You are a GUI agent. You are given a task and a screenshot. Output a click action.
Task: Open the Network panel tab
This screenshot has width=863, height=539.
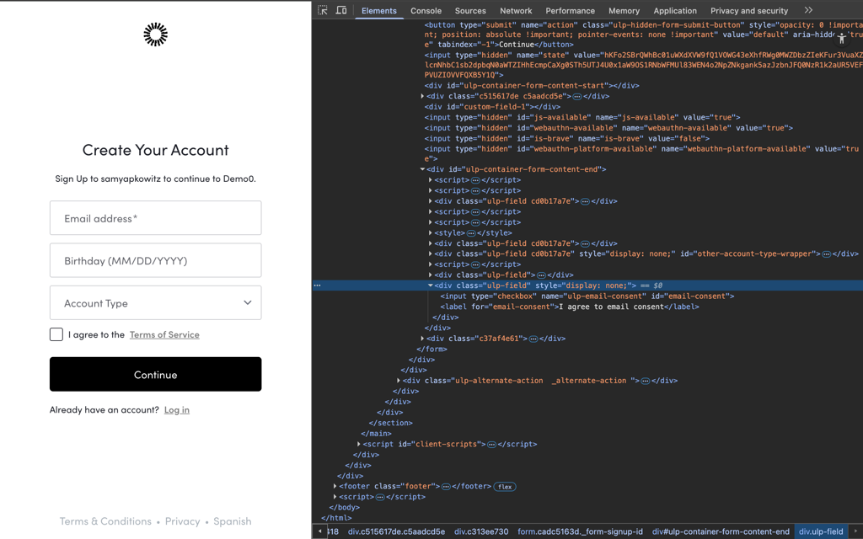(x=515, y=10)
